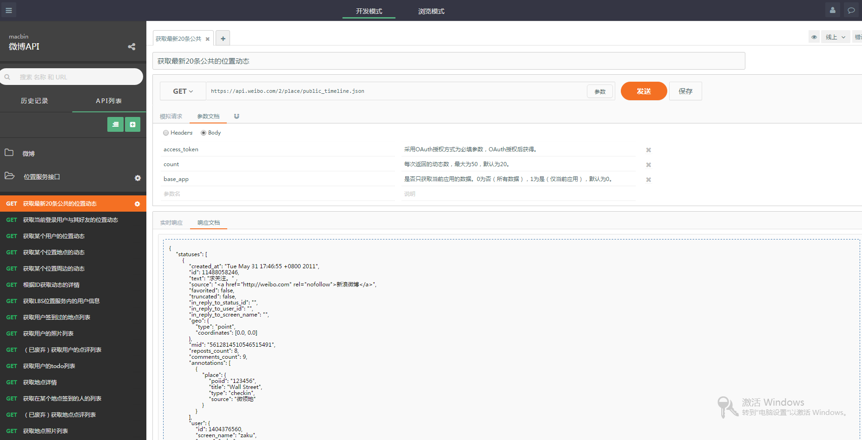
Task: Switch to the 历史记录 tab
Action: pyautogui.click(x=34, y=101)
